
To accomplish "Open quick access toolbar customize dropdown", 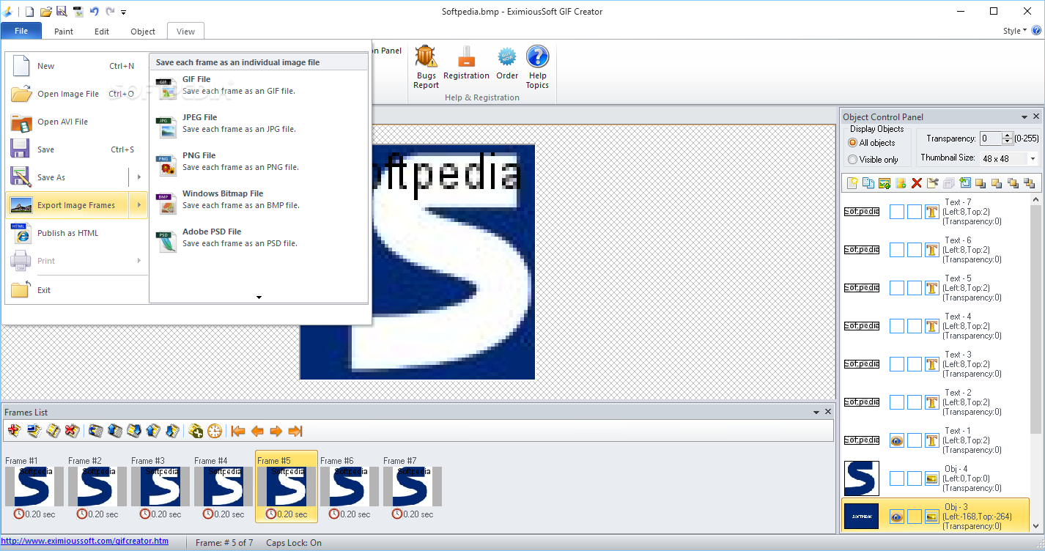I will 124,12.
